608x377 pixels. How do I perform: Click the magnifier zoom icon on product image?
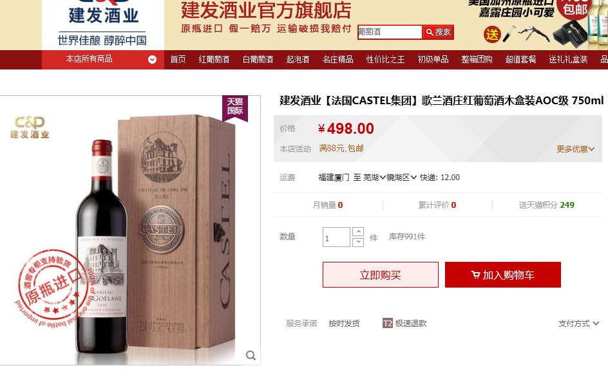pos(251,355)
